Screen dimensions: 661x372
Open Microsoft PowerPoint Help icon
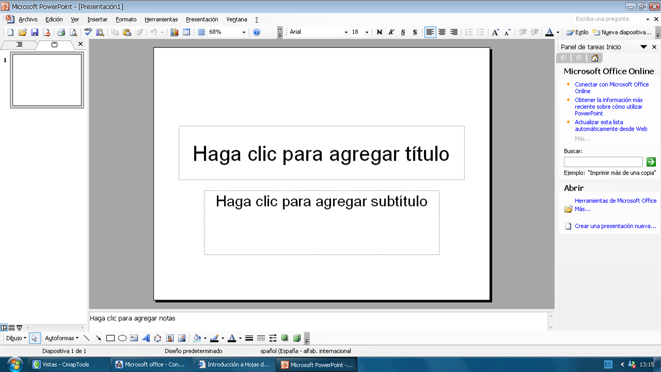pyautogui.click(x=257, y=32)
